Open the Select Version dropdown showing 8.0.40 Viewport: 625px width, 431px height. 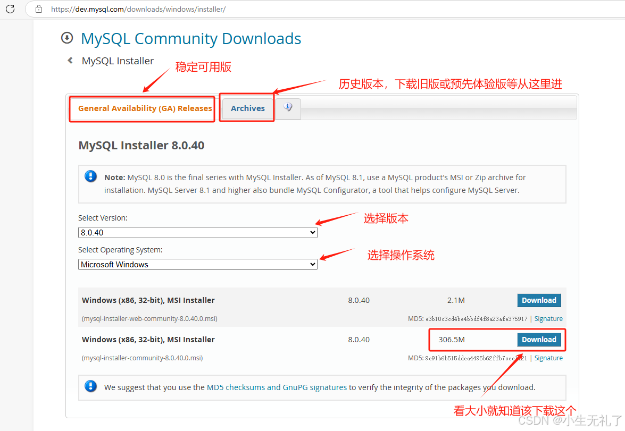(x=198, y=233)
